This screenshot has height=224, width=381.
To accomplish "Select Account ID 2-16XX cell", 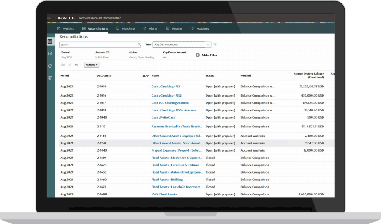I will pos(102,194).
